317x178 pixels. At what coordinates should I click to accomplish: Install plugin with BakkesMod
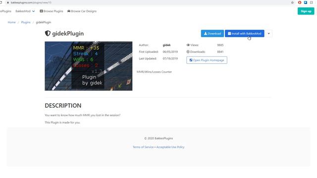[244, 34]
